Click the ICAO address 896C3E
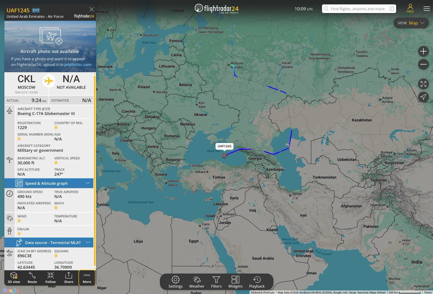Viewport: 433px width, 294px height. 25,256
